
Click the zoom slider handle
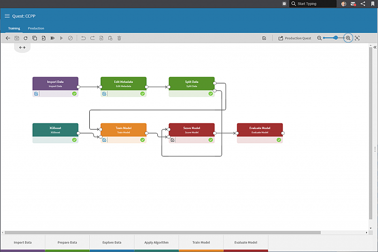click(335, 38)
